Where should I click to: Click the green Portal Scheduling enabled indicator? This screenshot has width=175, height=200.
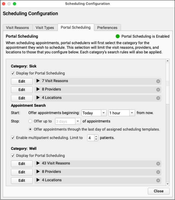pos(118,36)
